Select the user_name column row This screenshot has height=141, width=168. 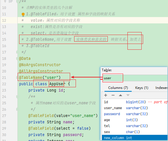coord(135,108)
